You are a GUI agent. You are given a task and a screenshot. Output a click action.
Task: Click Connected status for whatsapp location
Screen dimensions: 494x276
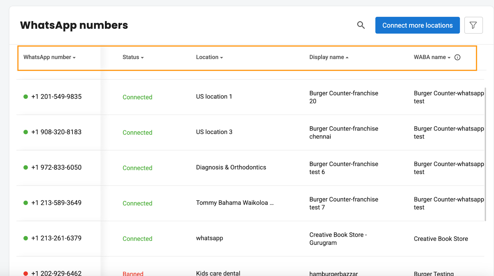click(137, 239)
